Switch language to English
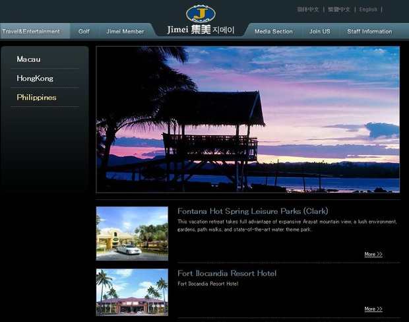 [x=368, y=9]
